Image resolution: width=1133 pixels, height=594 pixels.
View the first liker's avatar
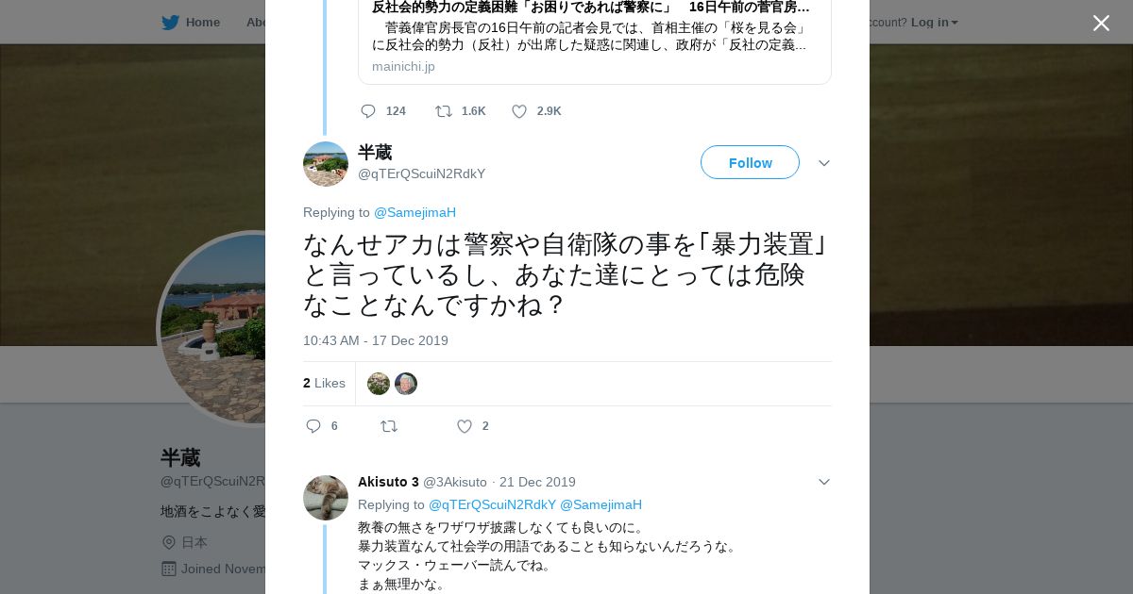point(379,384)
